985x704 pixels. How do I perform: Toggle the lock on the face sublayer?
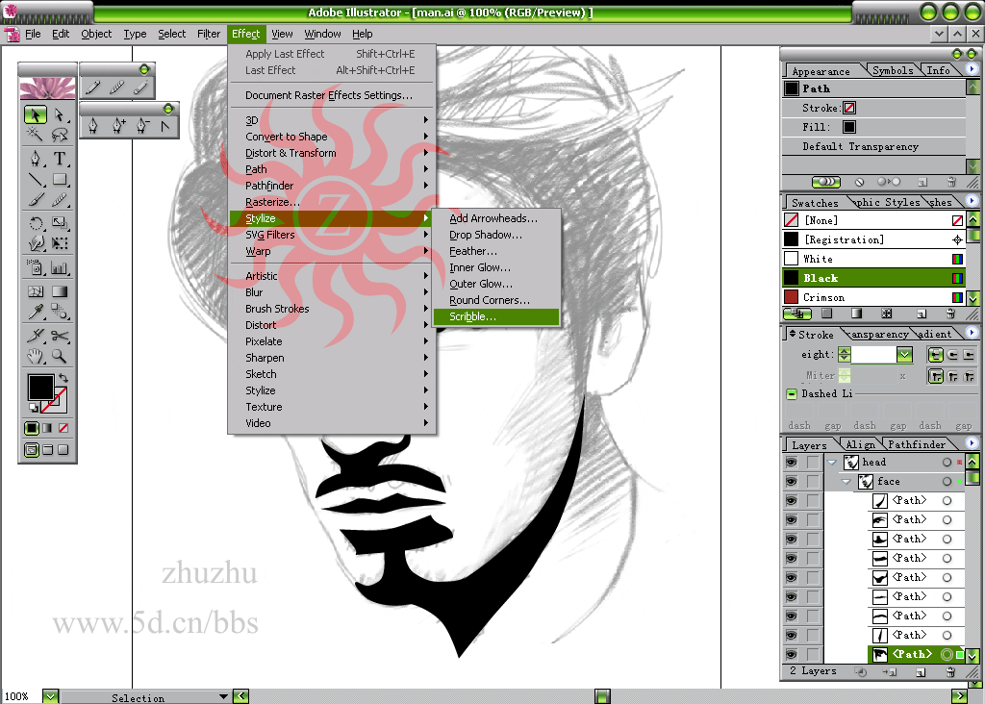(x=813, y=482)
